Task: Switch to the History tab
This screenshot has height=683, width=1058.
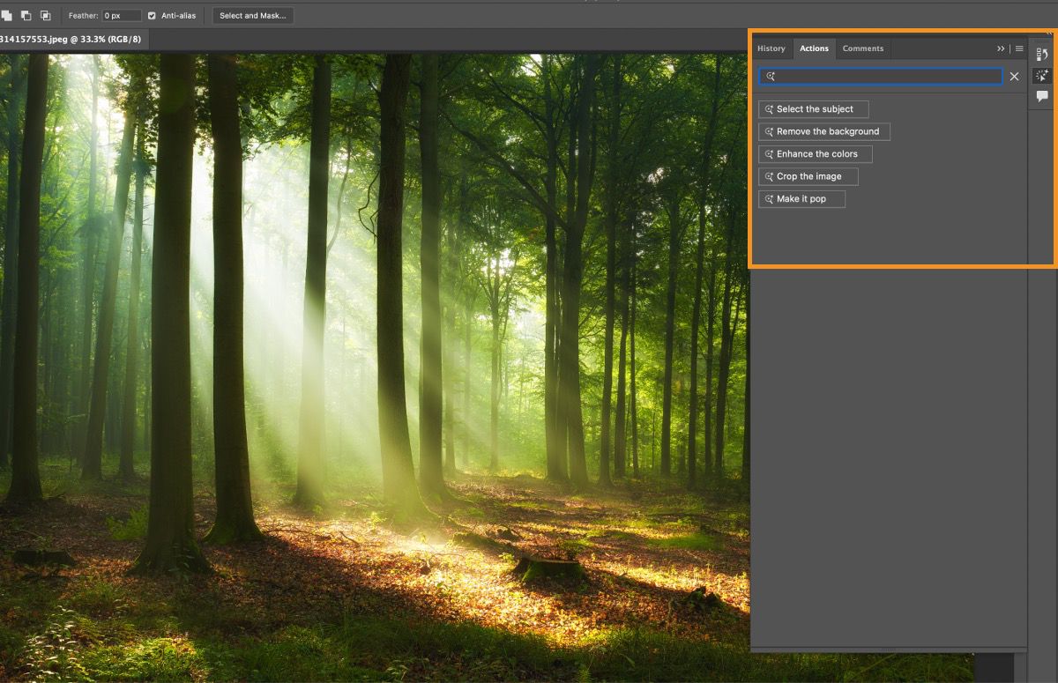Action: (771, 48)
